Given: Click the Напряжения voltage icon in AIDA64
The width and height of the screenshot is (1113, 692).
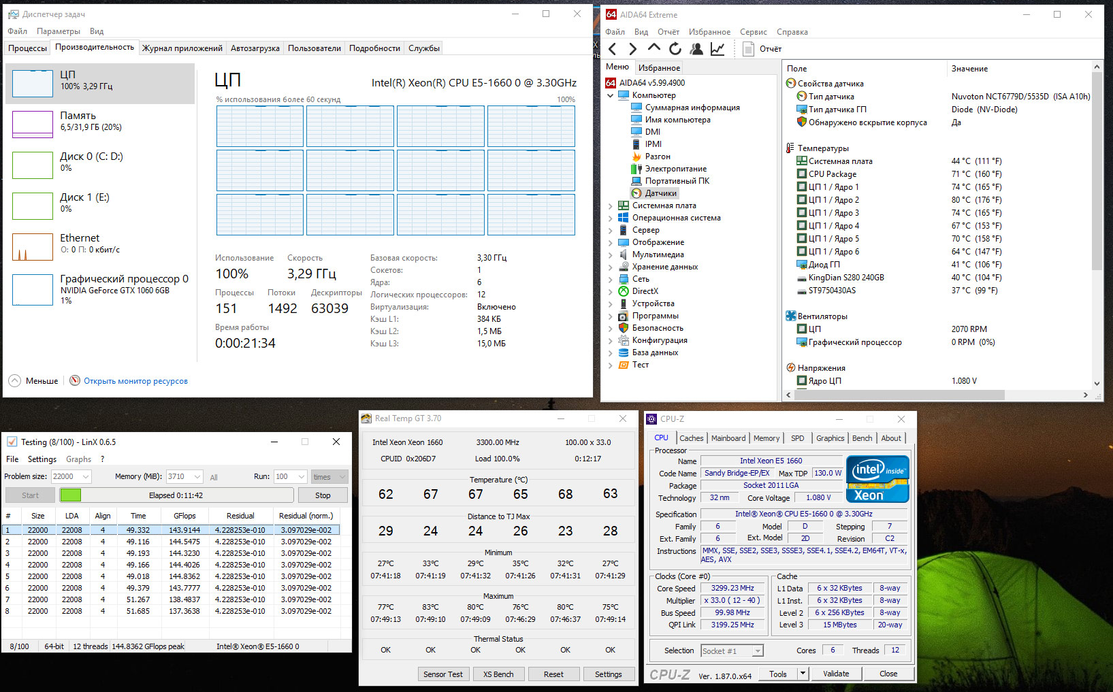Looking at the screenshot, I should click(791, 368).
